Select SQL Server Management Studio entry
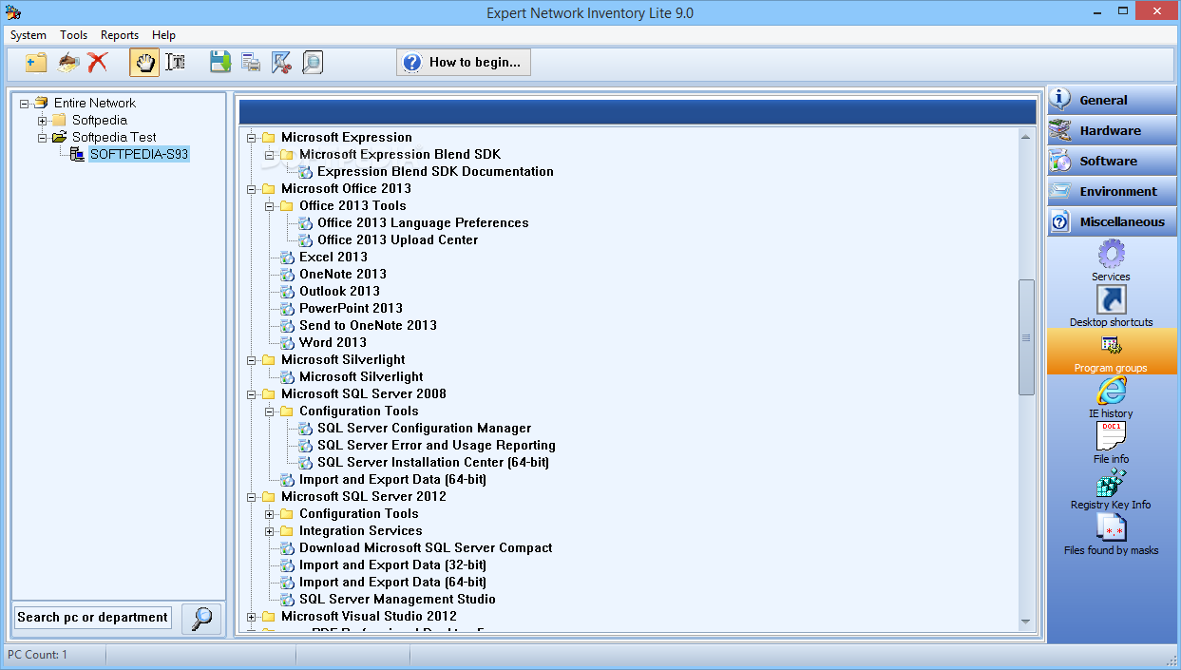The width and height of the screenshot is (1181, 670). (397, 600)
